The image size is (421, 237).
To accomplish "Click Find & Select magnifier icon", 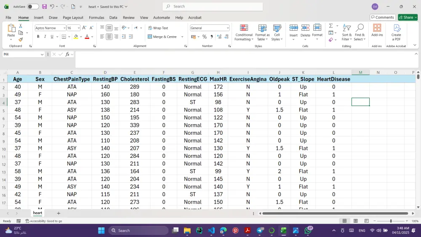I will (x=360, y=28).
